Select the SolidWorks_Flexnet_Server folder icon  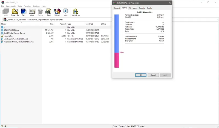2,33
